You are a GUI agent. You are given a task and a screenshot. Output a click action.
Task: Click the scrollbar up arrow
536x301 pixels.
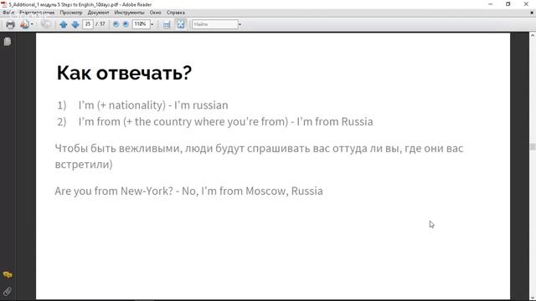click(x=533, y=35)
